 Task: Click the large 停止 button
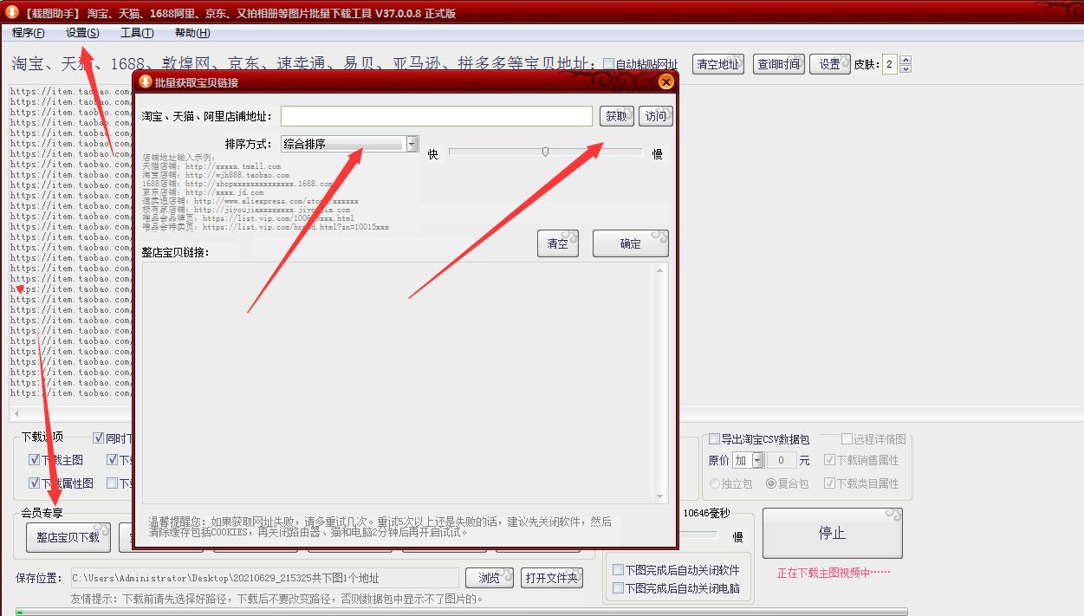click(x=832, y=533)
